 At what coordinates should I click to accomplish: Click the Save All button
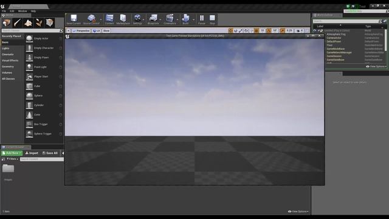[x=50, y=153]
